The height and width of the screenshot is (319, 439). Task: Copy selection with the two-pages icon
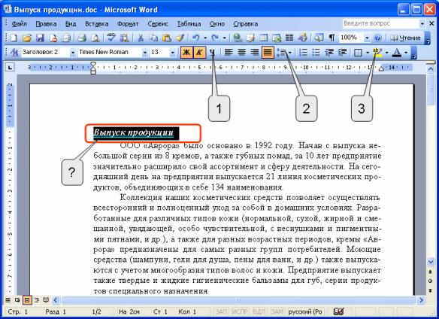[153, 38]
